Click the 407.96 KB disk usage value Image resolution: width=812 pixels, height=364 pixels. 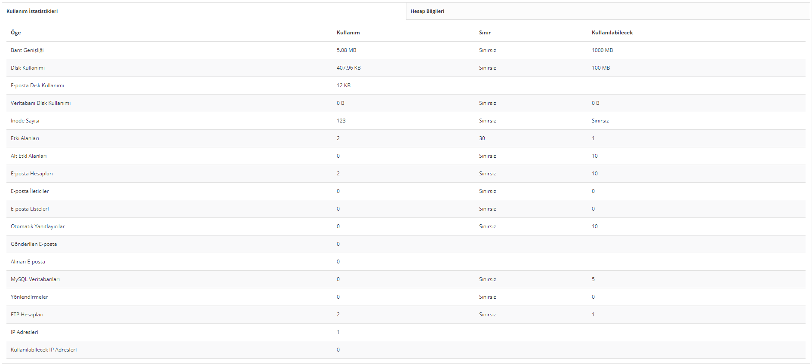click(x=348, y=68)
